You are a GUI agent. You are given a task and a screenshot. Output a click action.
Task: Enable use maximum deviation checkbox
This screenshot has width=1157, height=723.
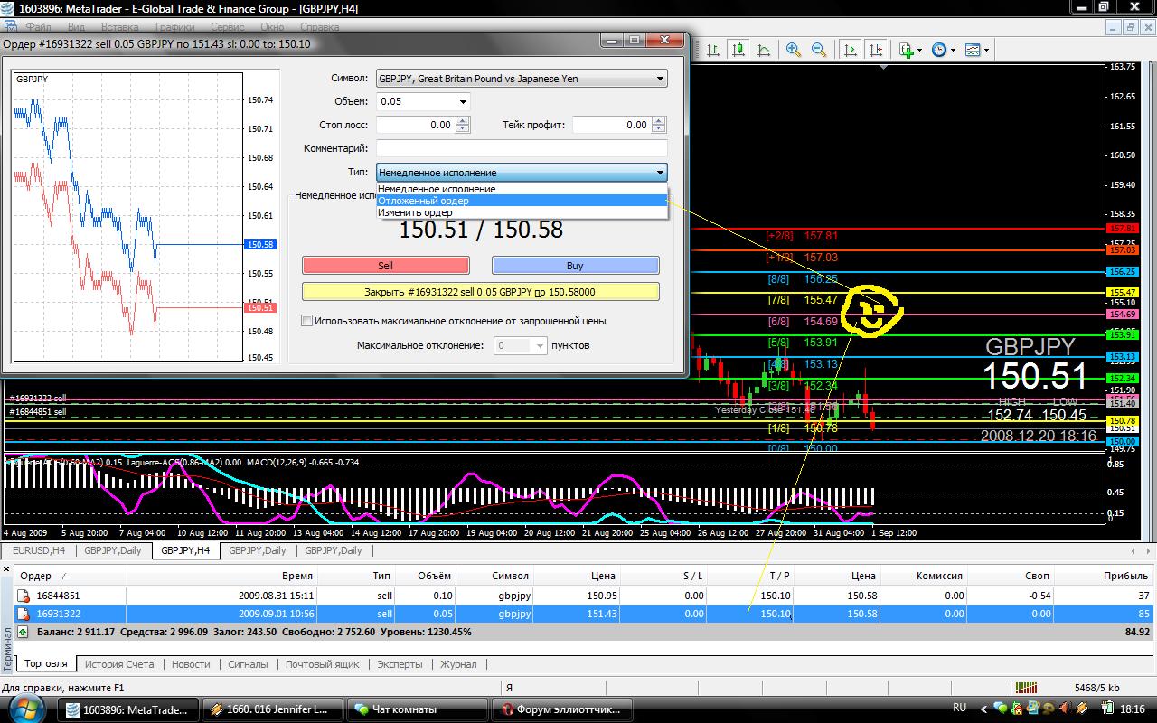point(306,320)
